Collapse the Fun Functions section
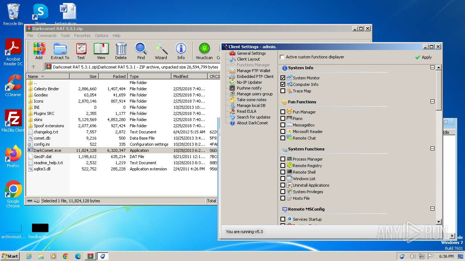 432,101
